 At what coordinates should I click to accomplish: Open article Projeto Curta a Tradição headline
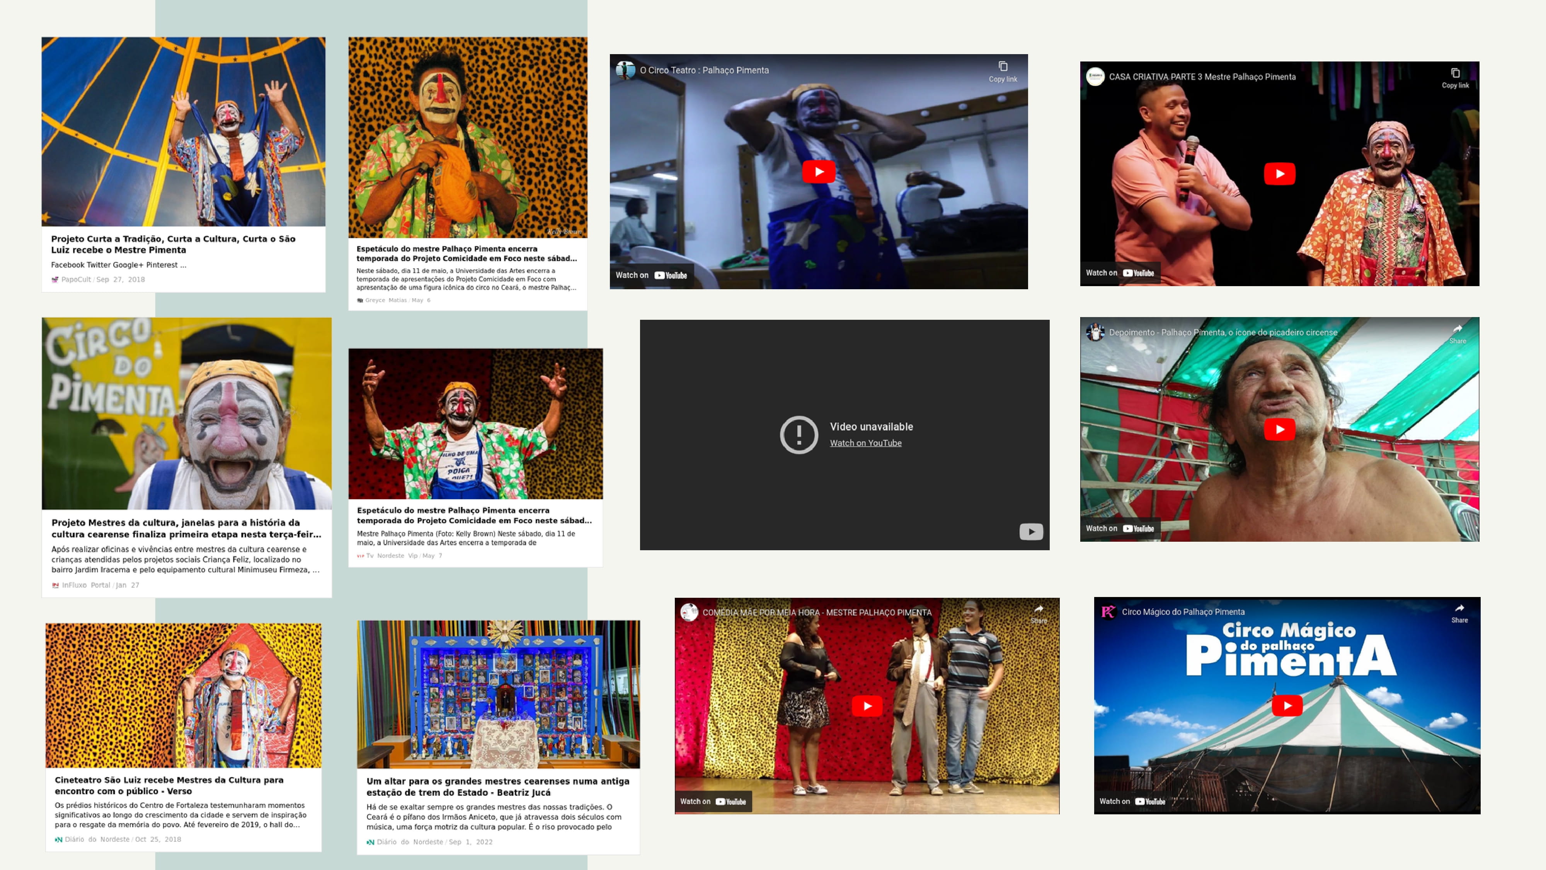[173, 244]
